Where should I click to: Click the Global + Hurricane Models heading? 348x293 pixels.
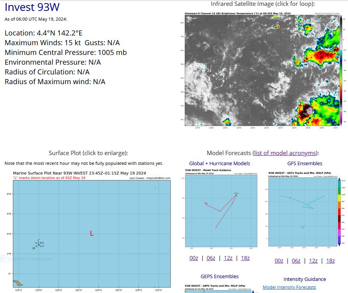[x=219, y=163]
